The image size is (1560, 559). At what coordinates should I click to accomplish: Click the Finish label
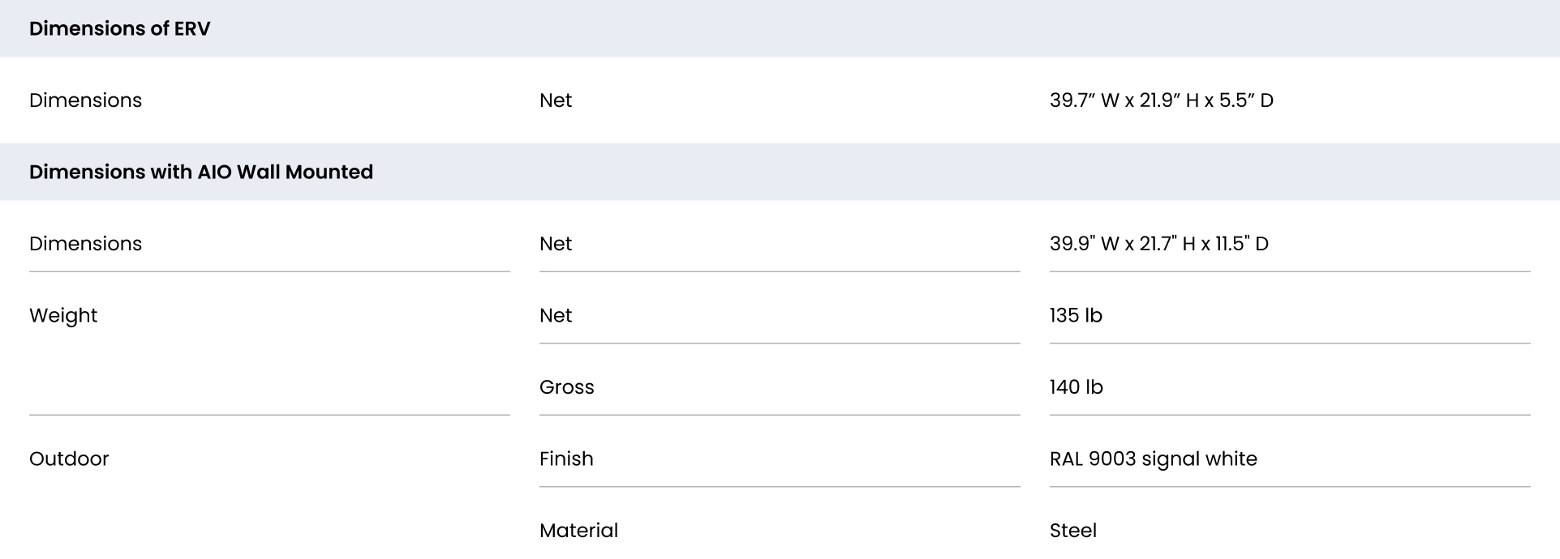coord(566,459)
